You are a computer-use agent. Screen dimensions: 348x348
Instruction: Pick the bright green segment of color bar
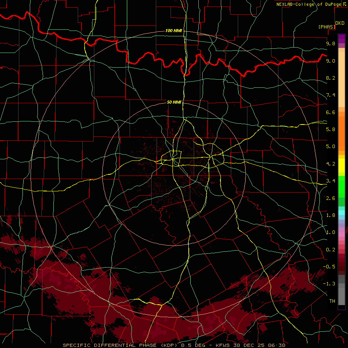click(341, 187)
